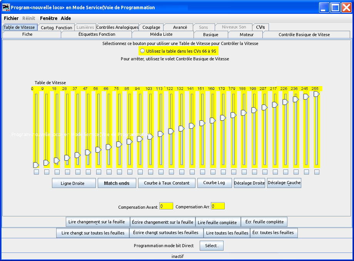
Task: Open the Fichier menu
Action: [x=11, y=18]
